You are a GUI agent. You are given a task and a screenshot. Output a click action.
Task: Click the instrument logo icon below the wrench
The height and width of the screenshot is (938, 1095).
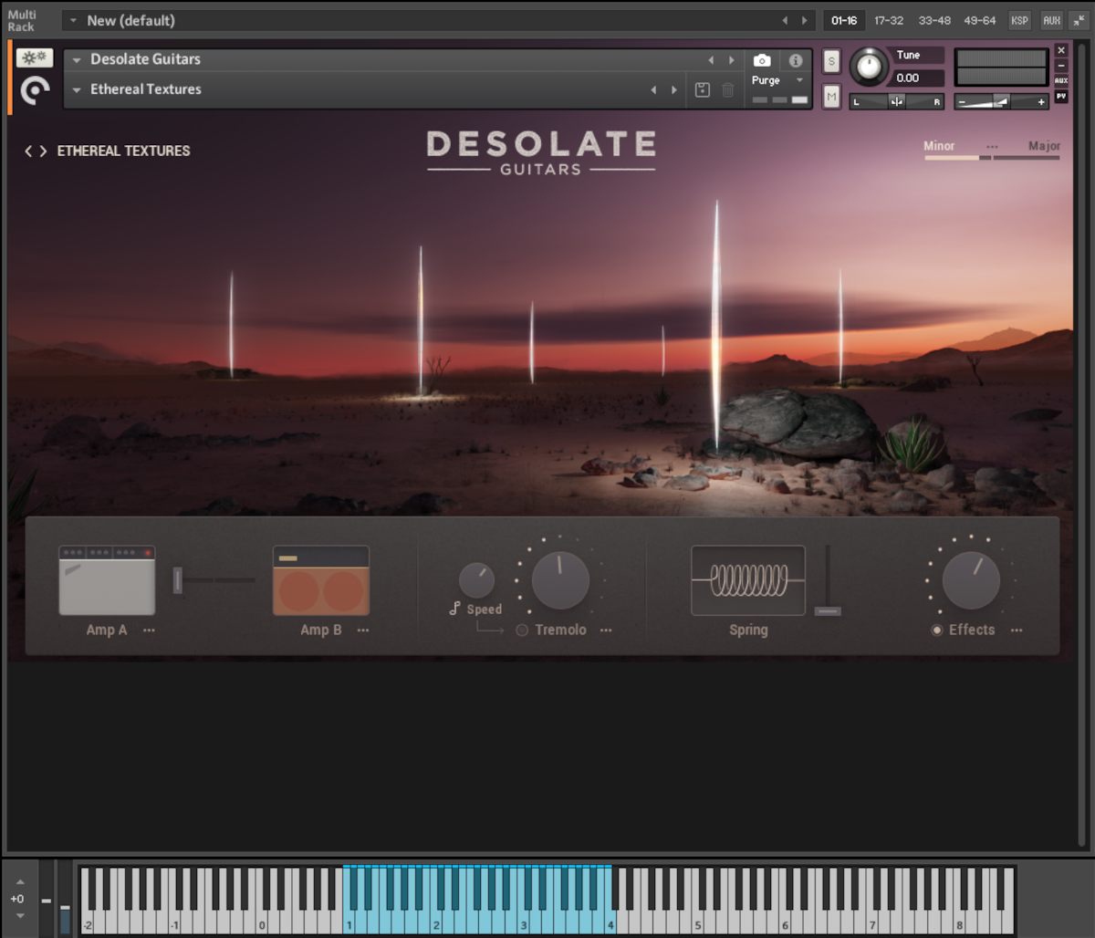[35, 90]
